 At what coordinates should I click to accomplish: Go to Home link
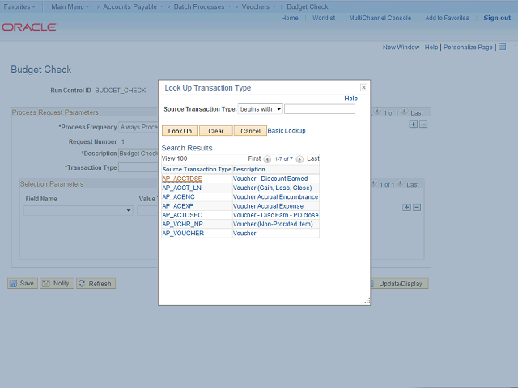point(290,18)
